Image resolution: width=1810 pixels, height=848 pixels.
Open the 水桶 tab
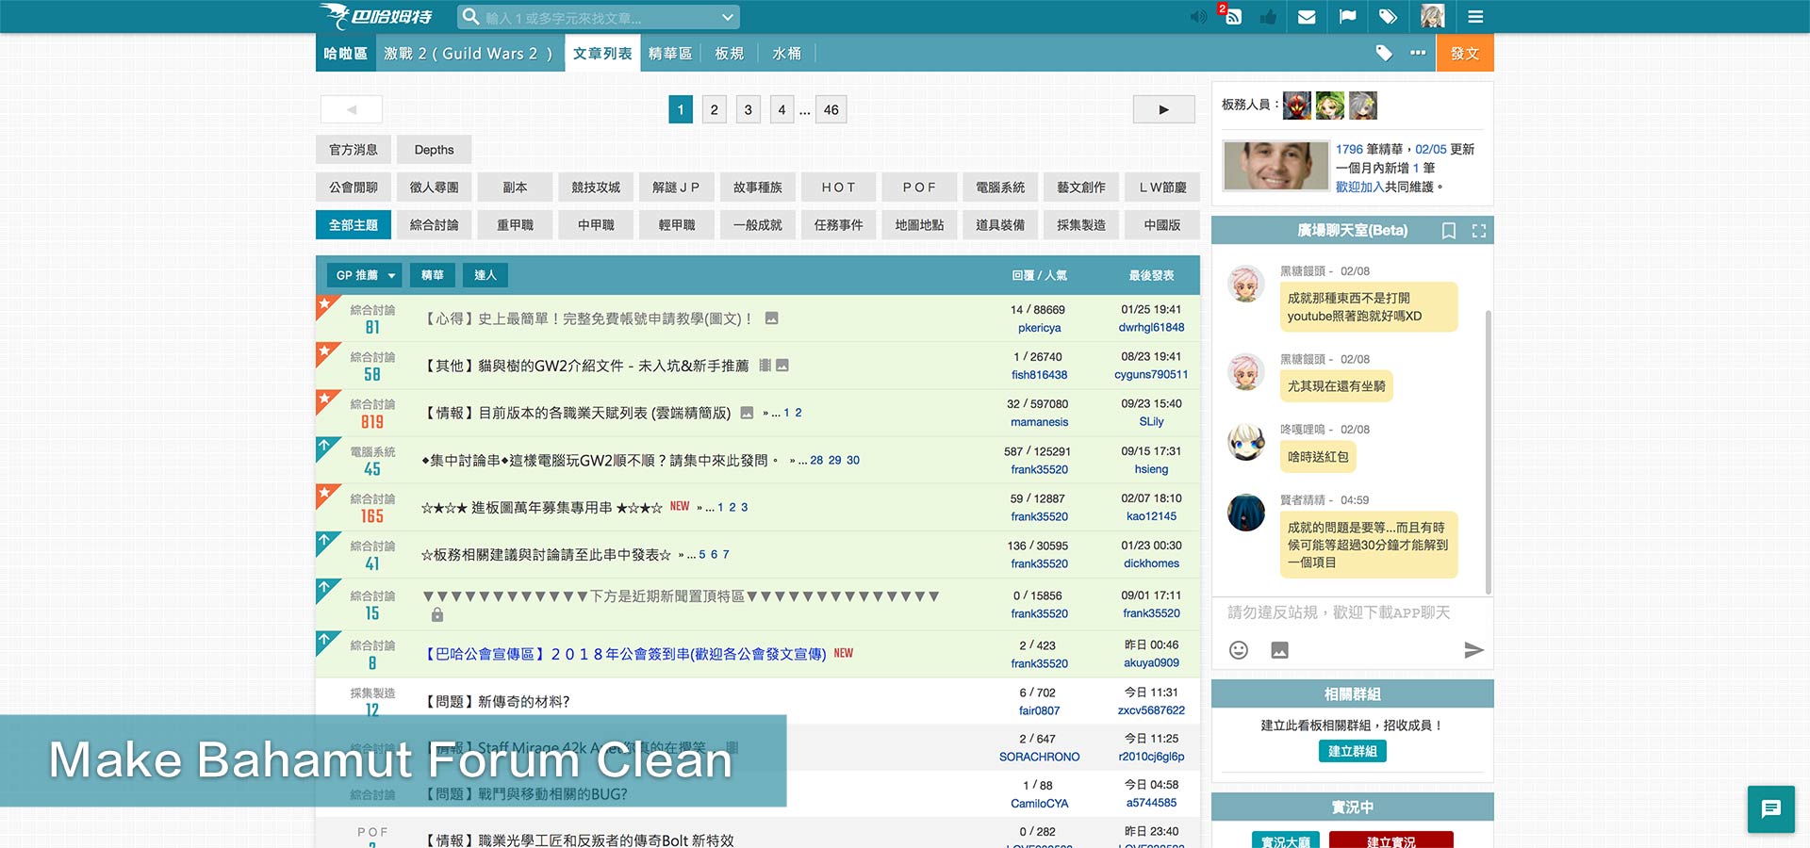787,54
